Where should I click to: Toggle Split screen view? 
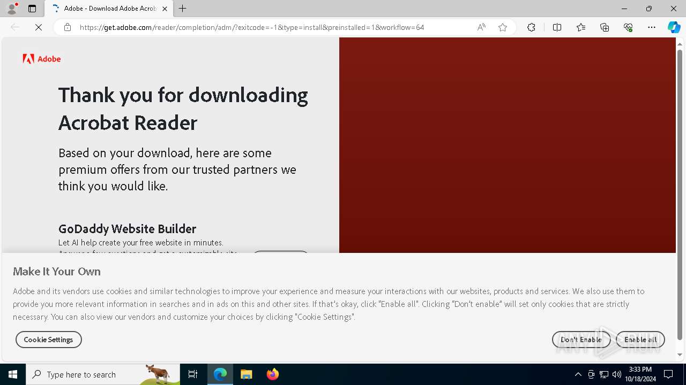557,27
